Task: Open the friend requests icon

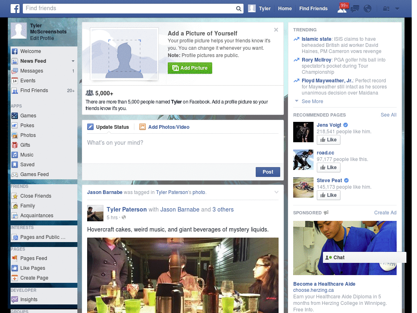Action: (x=342, y=8)
